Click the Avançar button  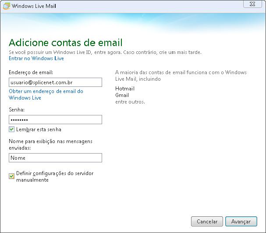[x=241, y=222]
